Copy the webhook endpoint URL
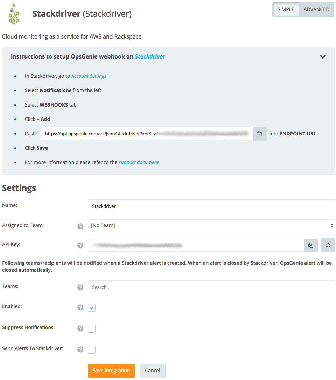The width and height of the screenshot is (336, 380). (259, 134)
